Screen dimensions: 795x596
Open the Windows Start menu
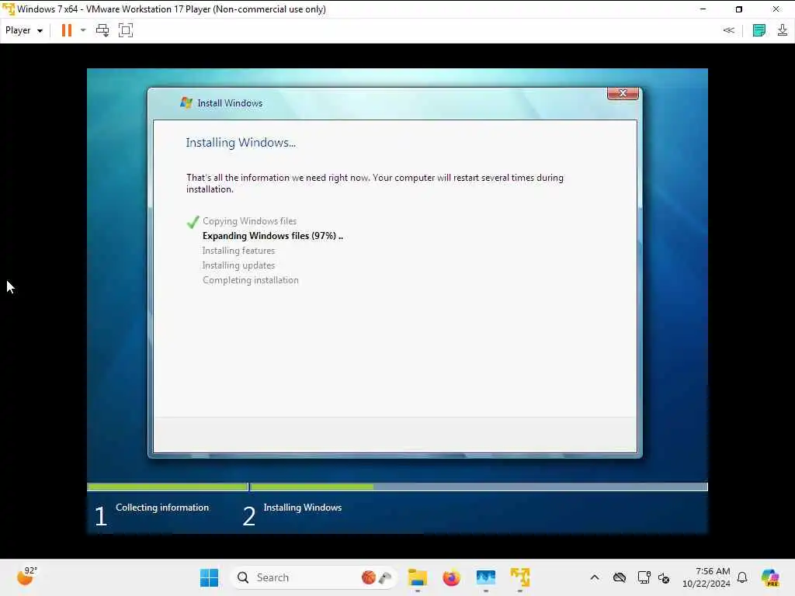(209, 577)
